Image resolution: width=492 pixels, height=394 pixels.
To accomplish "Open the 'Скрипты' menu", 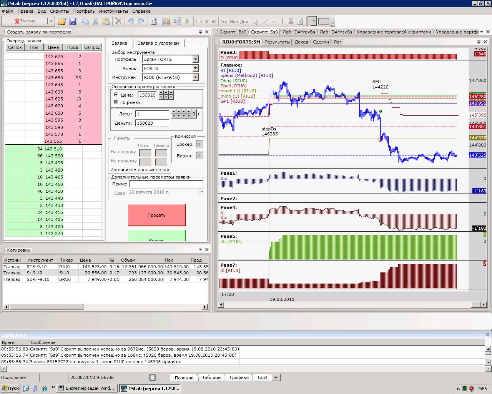I will point(59,11).
